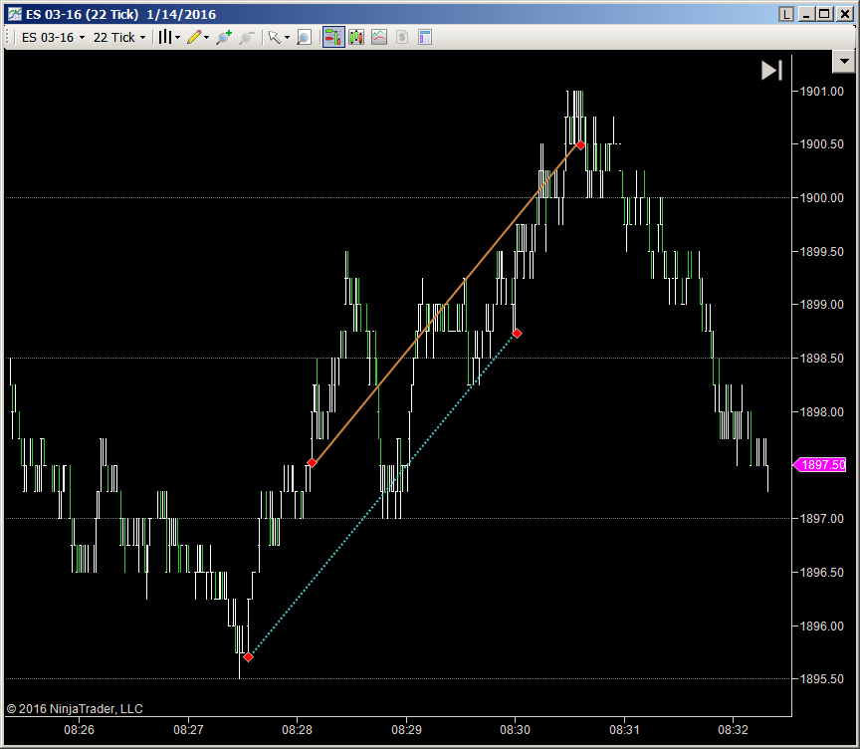Toggle the Chart Trader icon
The width and height of the screenshot is (860, 749).
click(333, 37)
